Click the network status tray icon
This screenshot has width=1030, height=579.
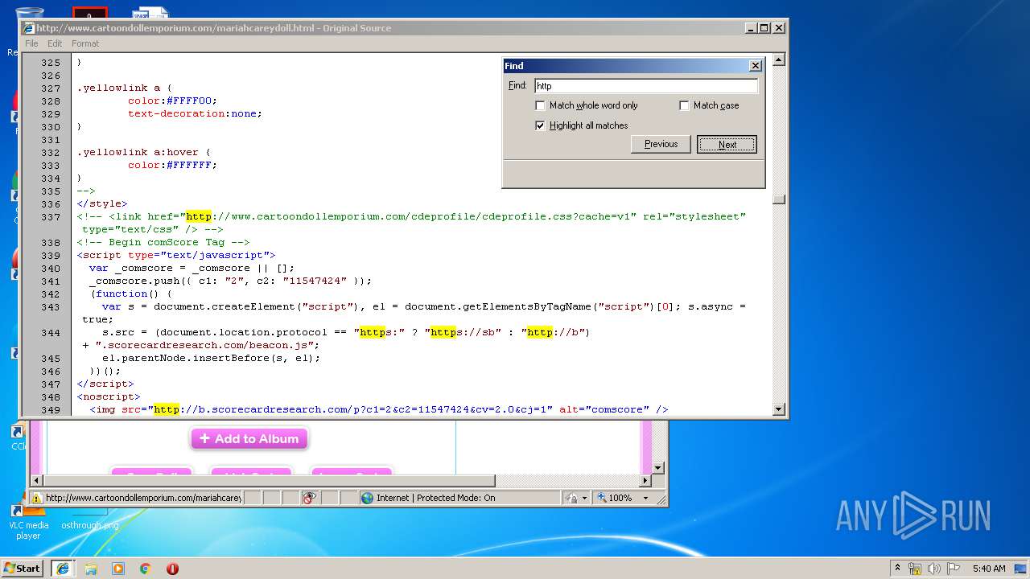915,569
